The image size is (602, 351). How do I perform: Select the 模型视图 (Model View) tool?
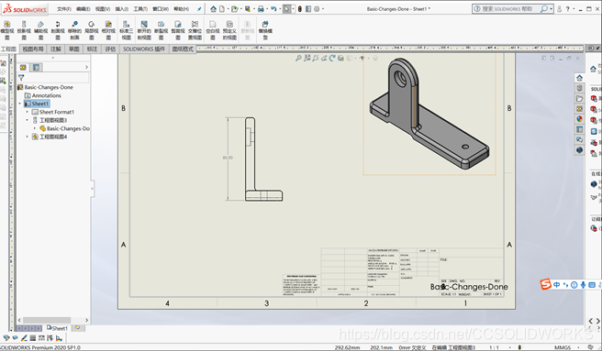click(x=7, y=30)
